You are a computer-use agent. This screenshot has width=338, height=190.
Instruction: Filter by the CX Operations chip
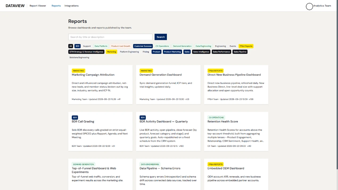point(162,46)
